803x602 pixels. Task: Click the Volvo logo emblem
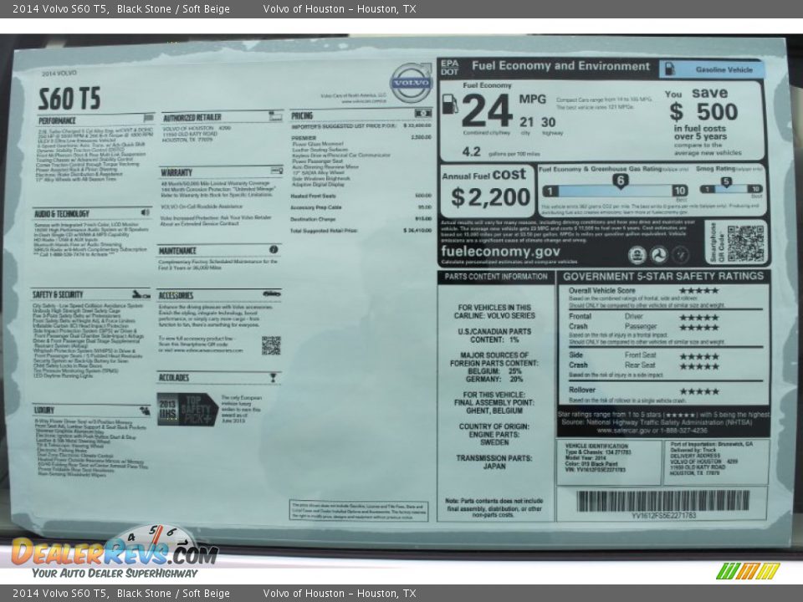[412, 82]
